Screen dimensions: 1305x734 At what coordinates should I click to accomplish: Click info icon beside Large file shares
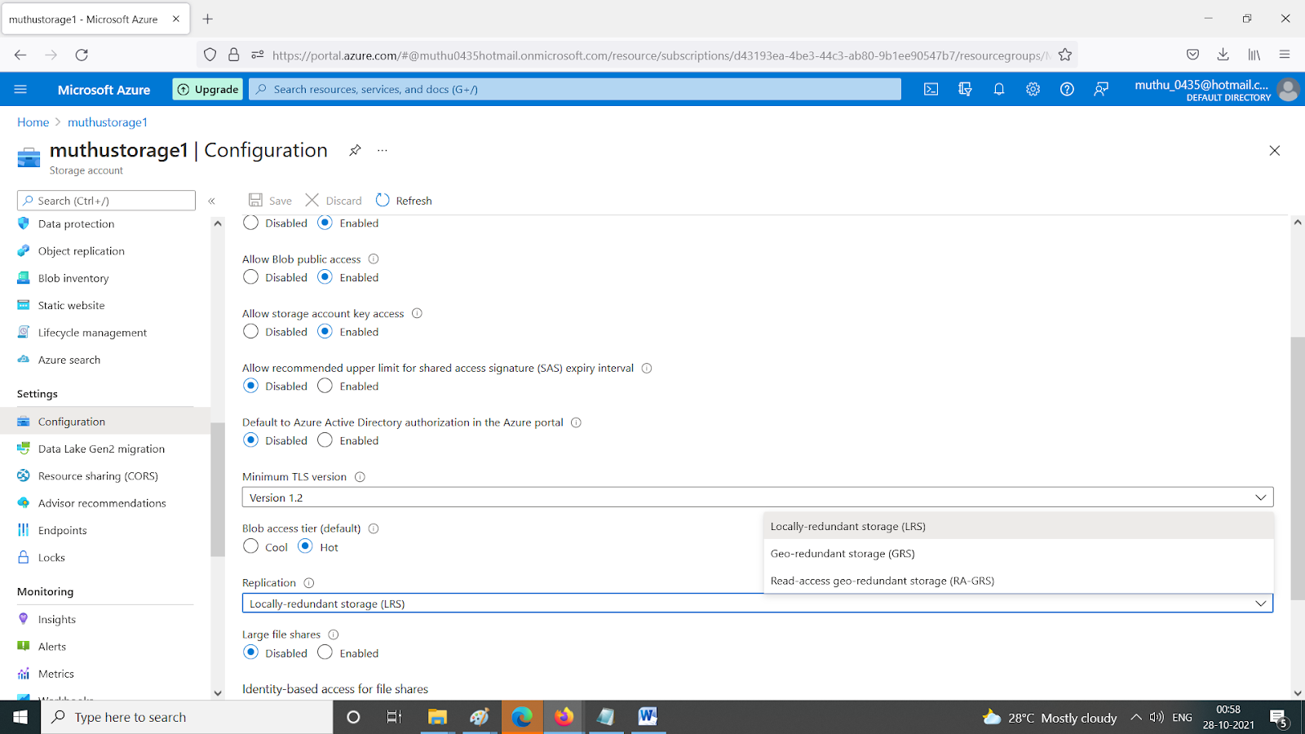click(333, 635)
